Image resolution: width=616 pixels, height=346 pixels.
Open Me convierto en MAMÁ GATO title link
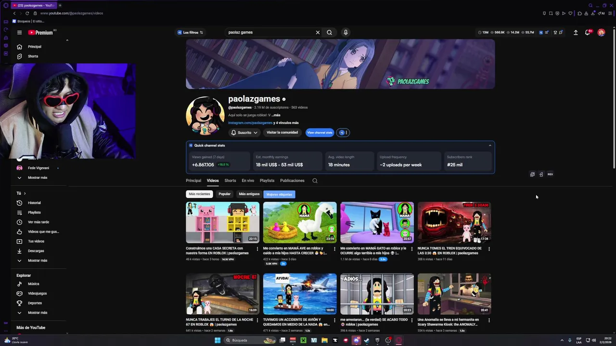pyautogui.click(x=373, y=251)
